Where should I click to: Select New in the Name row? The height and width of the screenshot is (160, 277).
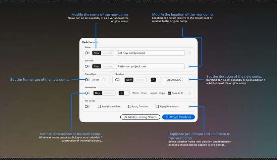tap(96, 53)
